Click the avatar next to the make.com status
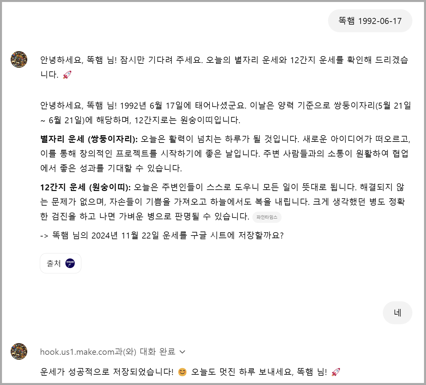Screen dimensions: 426x385 coord(19,351)
